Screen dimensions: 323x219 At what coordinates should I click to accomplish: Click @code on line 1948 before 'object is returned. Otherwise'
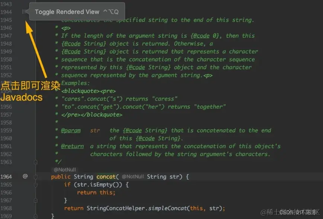pyautogui.click(x=72, y=44)
